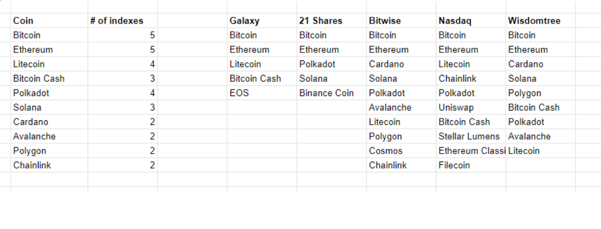The width and height of the screenshot is (601, 229).
Task: Click Chainlink in the Coin column
Action: (x=49, y=165)
